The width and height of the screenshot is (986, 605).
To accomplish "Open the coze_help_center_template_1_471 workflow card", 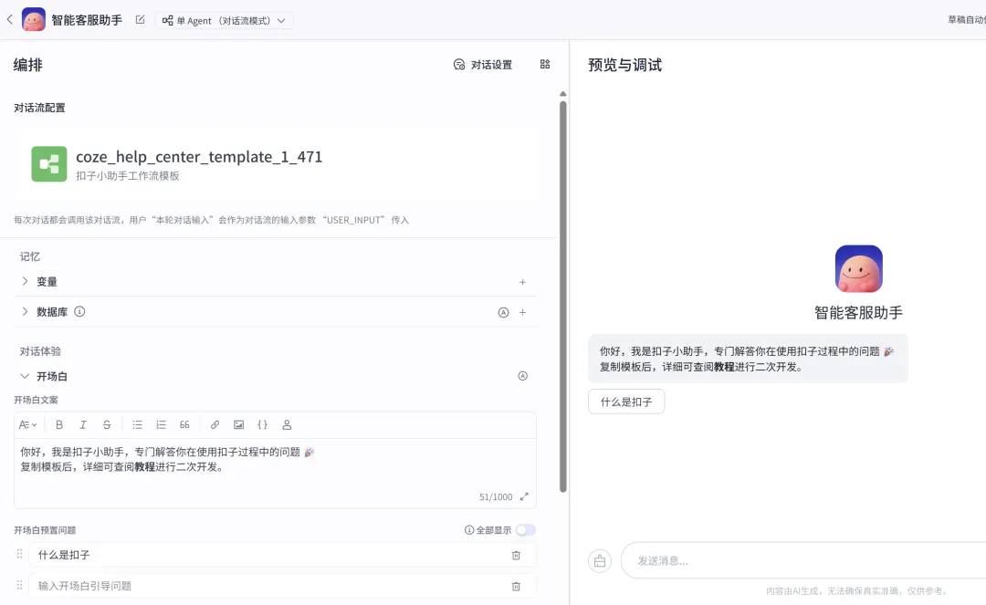I will (275, 164).
